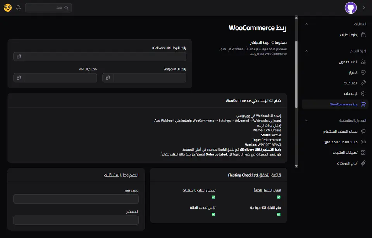Viewport: 372px width, 238px height.
Task: Click the Endpoint link text field
Action: tap(144, 78)
